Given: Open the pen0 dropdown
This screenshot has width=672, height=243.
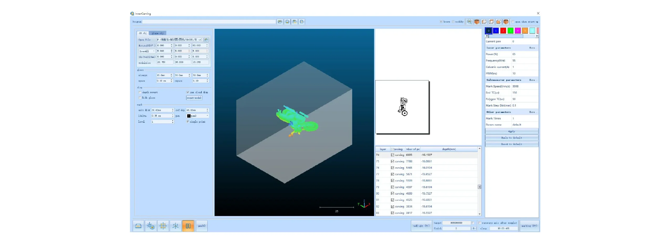Looking at the screenshot, I should click(x=207, y=116).
